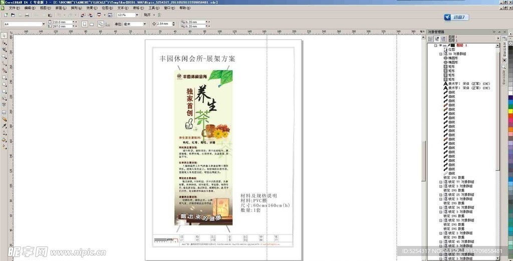This screenshot has width=513, height=261.
Task: Select the Eyedropper tool
Action: [x=4, y=126]
